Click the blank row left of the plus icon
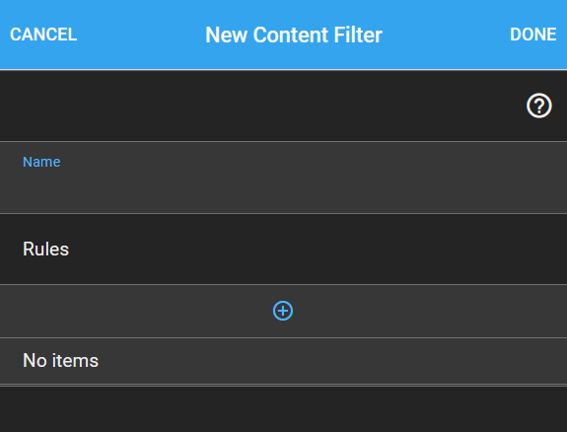Viewport: 567px width, 432px height. click(x=136, y=311)
